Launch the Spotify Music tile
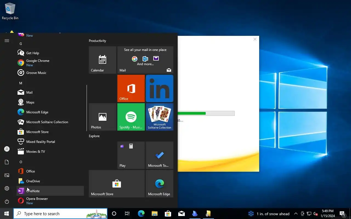This screenshot has height=219, width=351. pos(131,117)
